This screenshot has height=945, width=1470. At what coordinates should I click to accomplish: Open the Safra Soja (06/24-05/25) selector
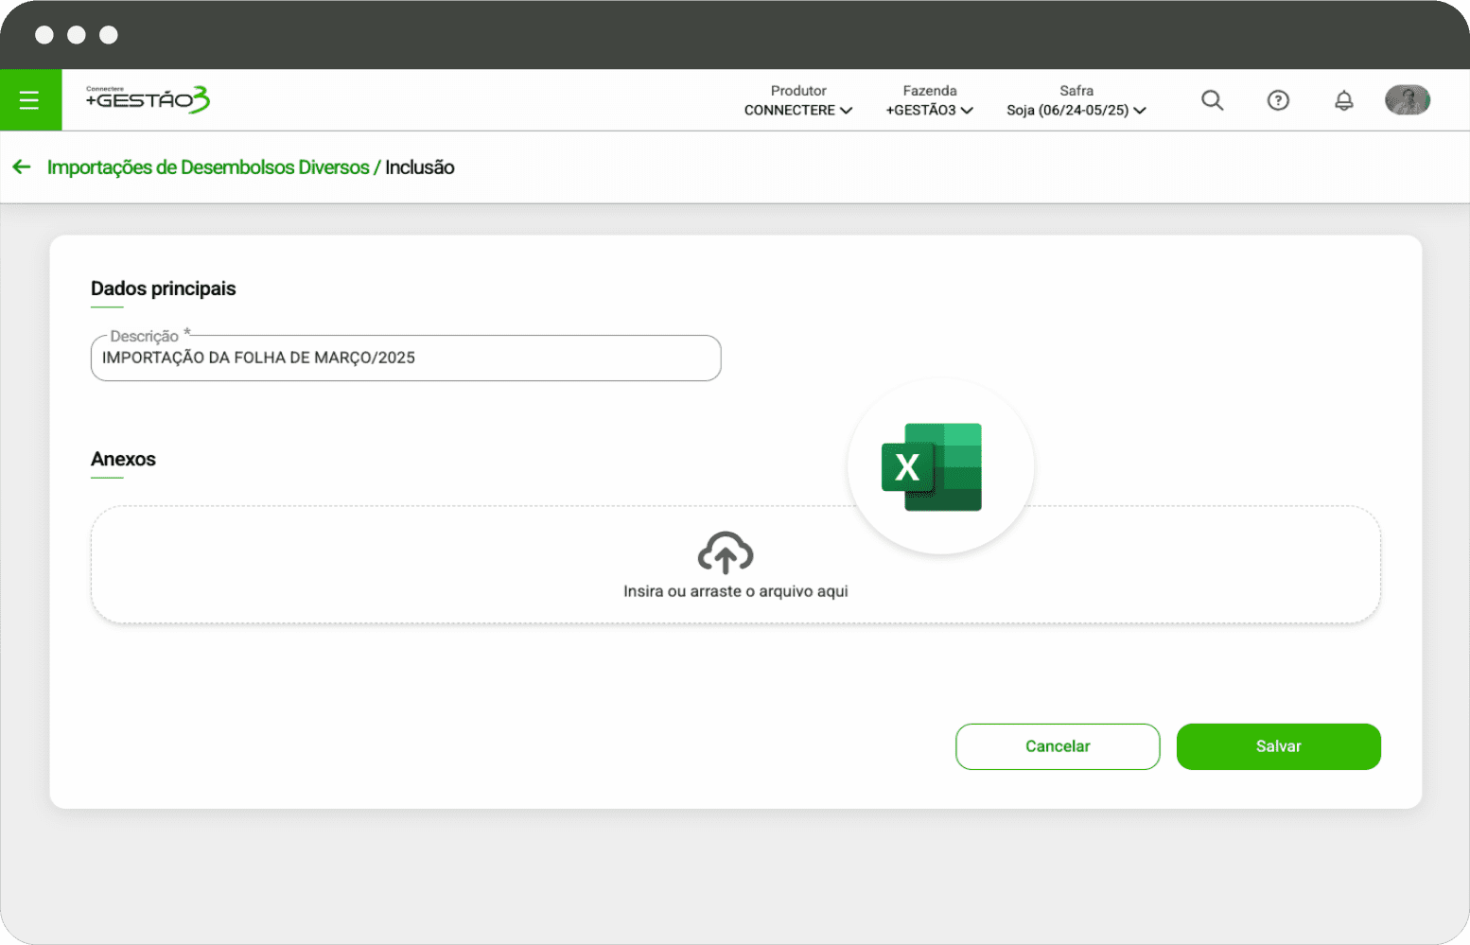click(x=1076, y=101)
